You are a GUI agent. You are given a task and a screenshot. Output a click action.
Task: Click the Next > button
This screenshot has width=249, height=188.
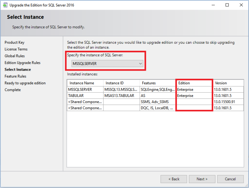[202, 179]
